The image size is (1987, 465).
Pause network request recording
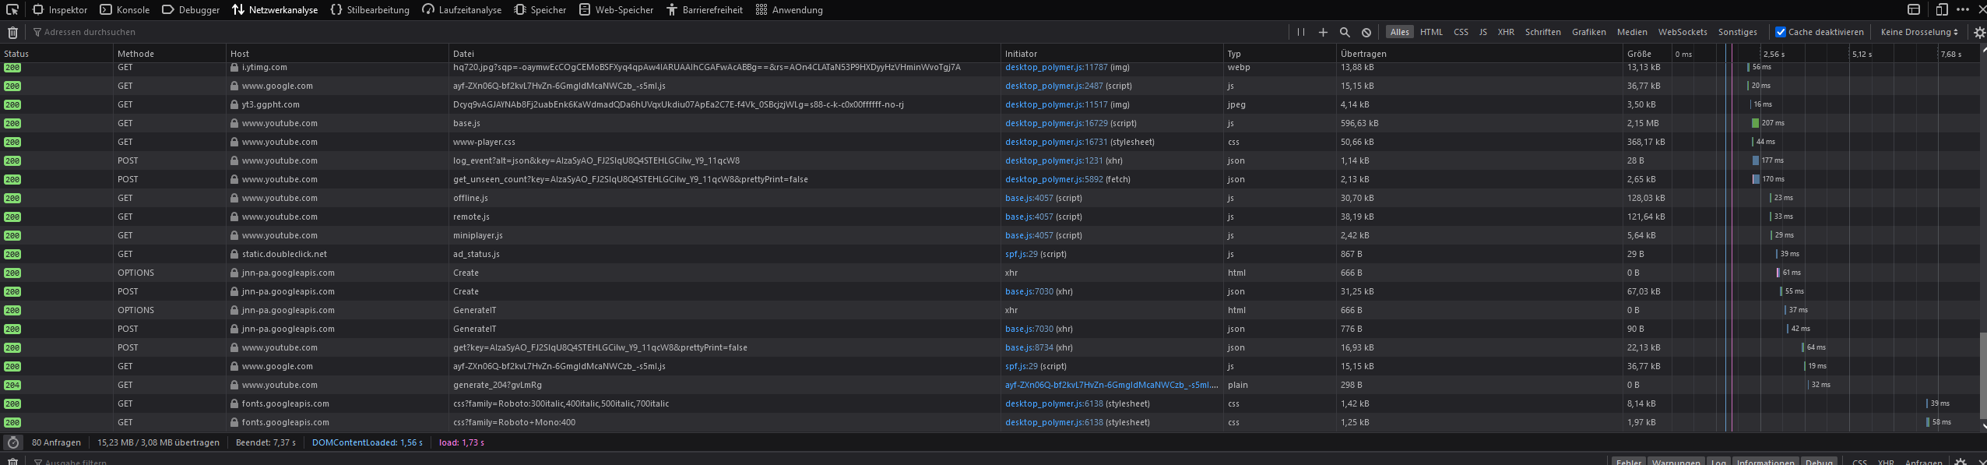[1300, 32]
